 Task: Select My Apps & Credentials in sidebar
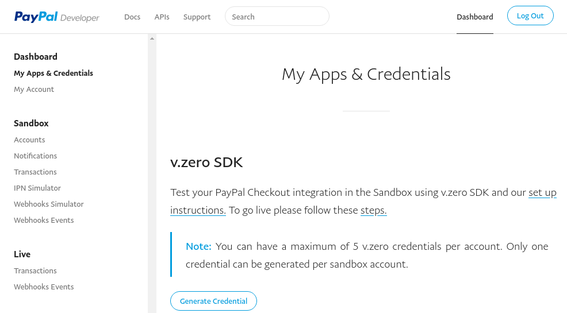[53, 74]
